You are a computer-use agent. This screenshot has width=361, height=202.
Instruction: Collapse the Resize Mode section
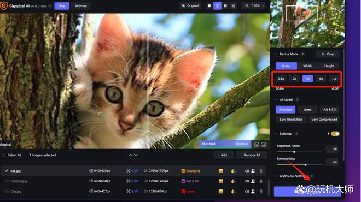tap(275, 54)
